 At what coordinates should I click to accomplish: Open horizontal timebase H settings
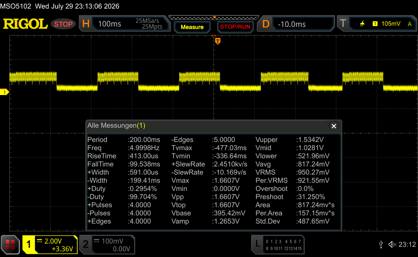click(86, 24)
